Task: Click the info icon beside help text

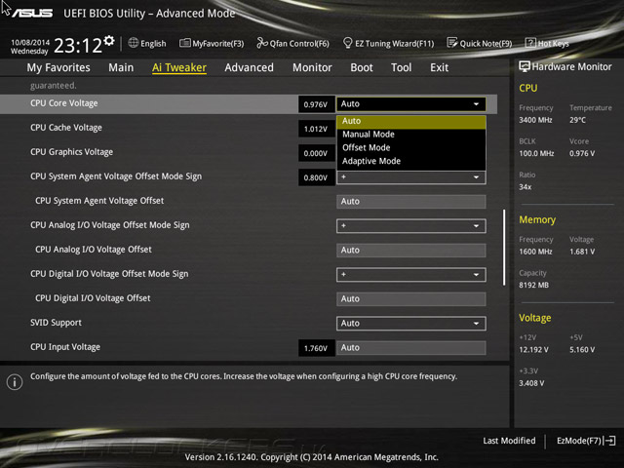Action: [15, 382]
